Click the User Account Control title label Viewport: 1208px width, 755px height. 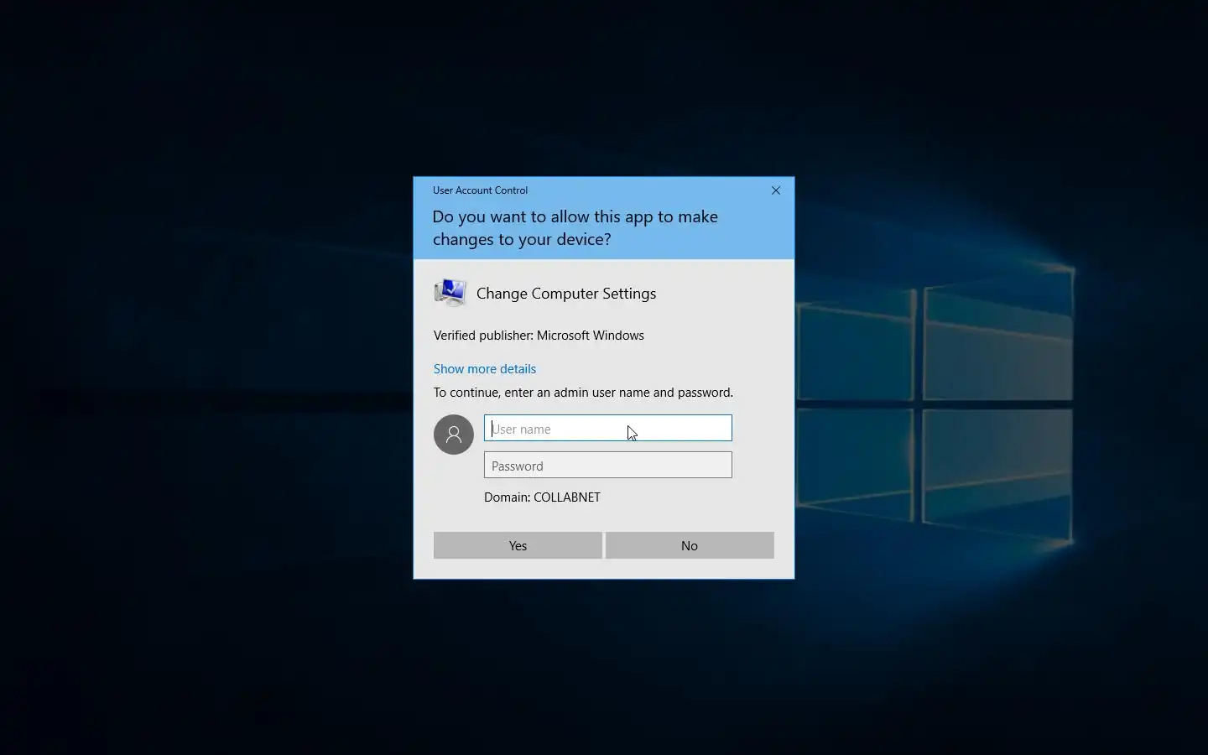[480, 190]
